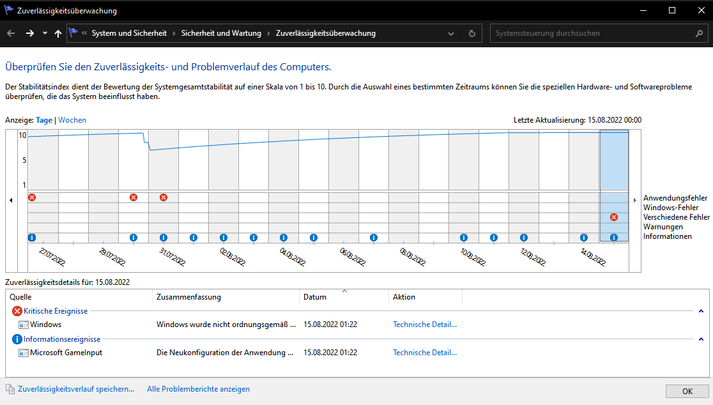Go back with the left arrow button
Image resolution: width=713 pixels, height=405 pixels.
pyautogui.click(x=11, y=33)
